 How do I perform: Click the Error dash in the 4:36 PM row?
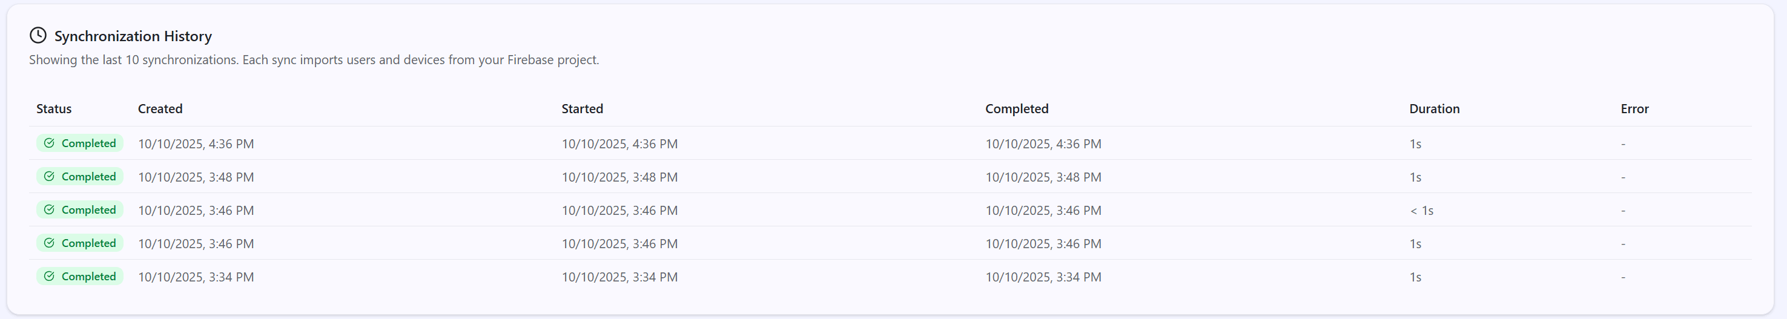pyautogui.click(x=1622, y=144)
